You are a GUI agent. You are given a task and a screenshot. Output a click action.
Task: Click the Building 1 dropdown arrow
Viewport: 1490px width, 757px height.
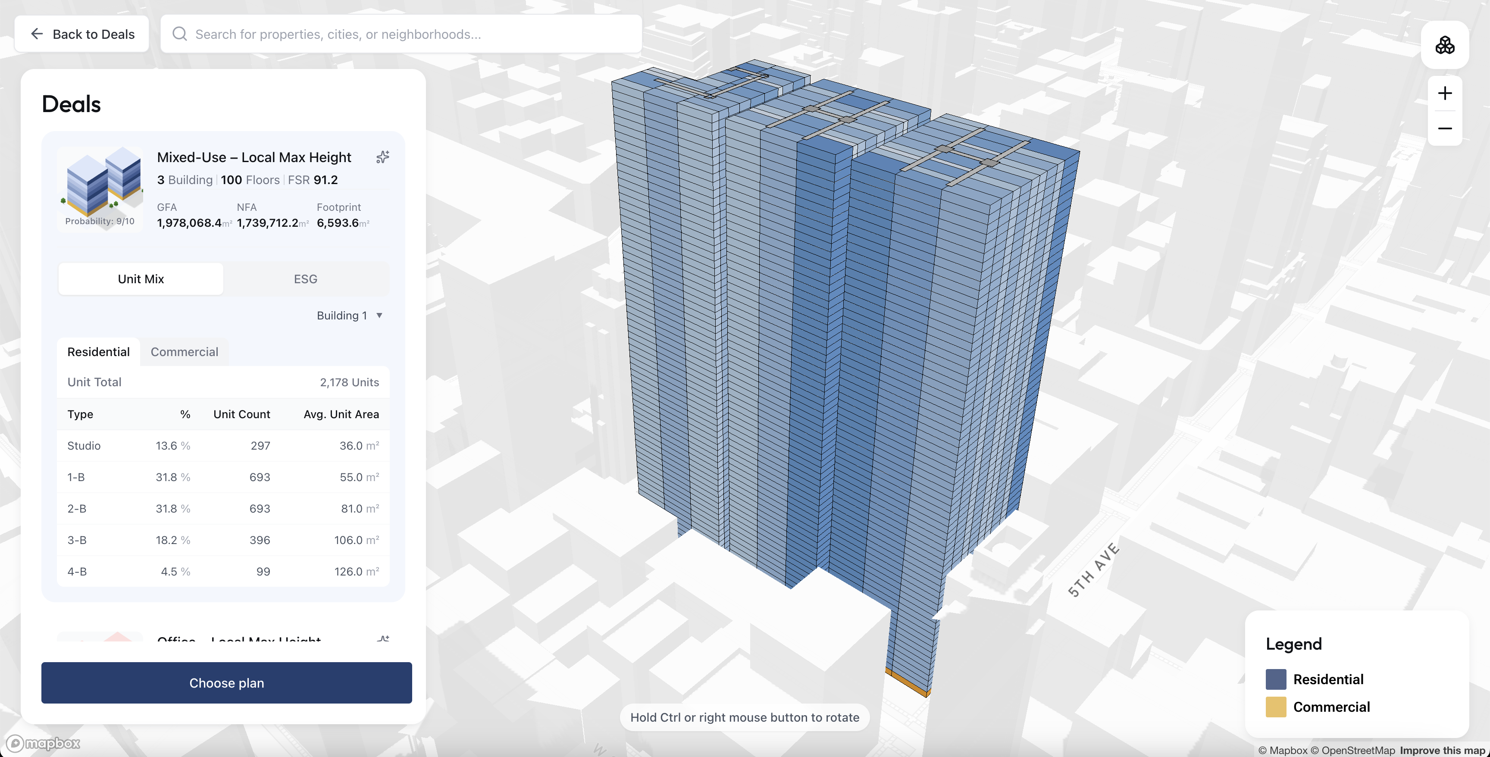click(379, 316)
